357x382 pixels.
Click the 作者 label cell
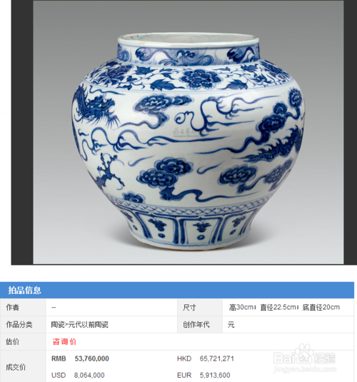23,308
